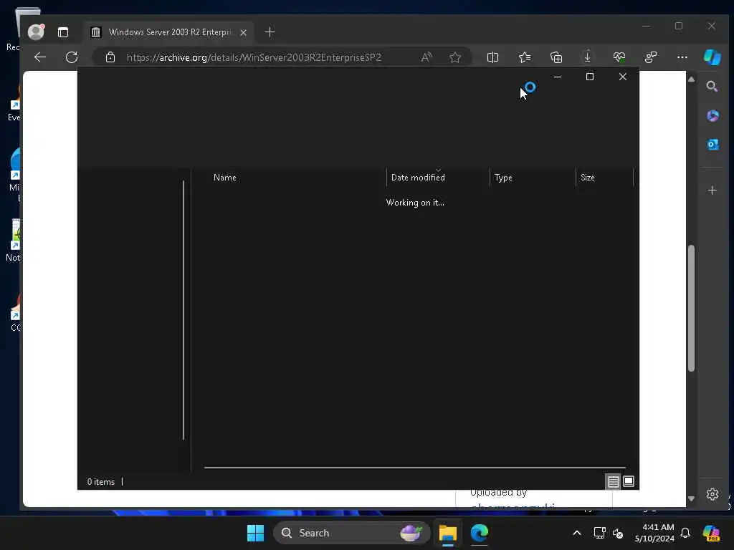Viewport: 734px width, 550px height.
Task: Switch File Explorer to large thumbnails view
Action: coord(629,481)
